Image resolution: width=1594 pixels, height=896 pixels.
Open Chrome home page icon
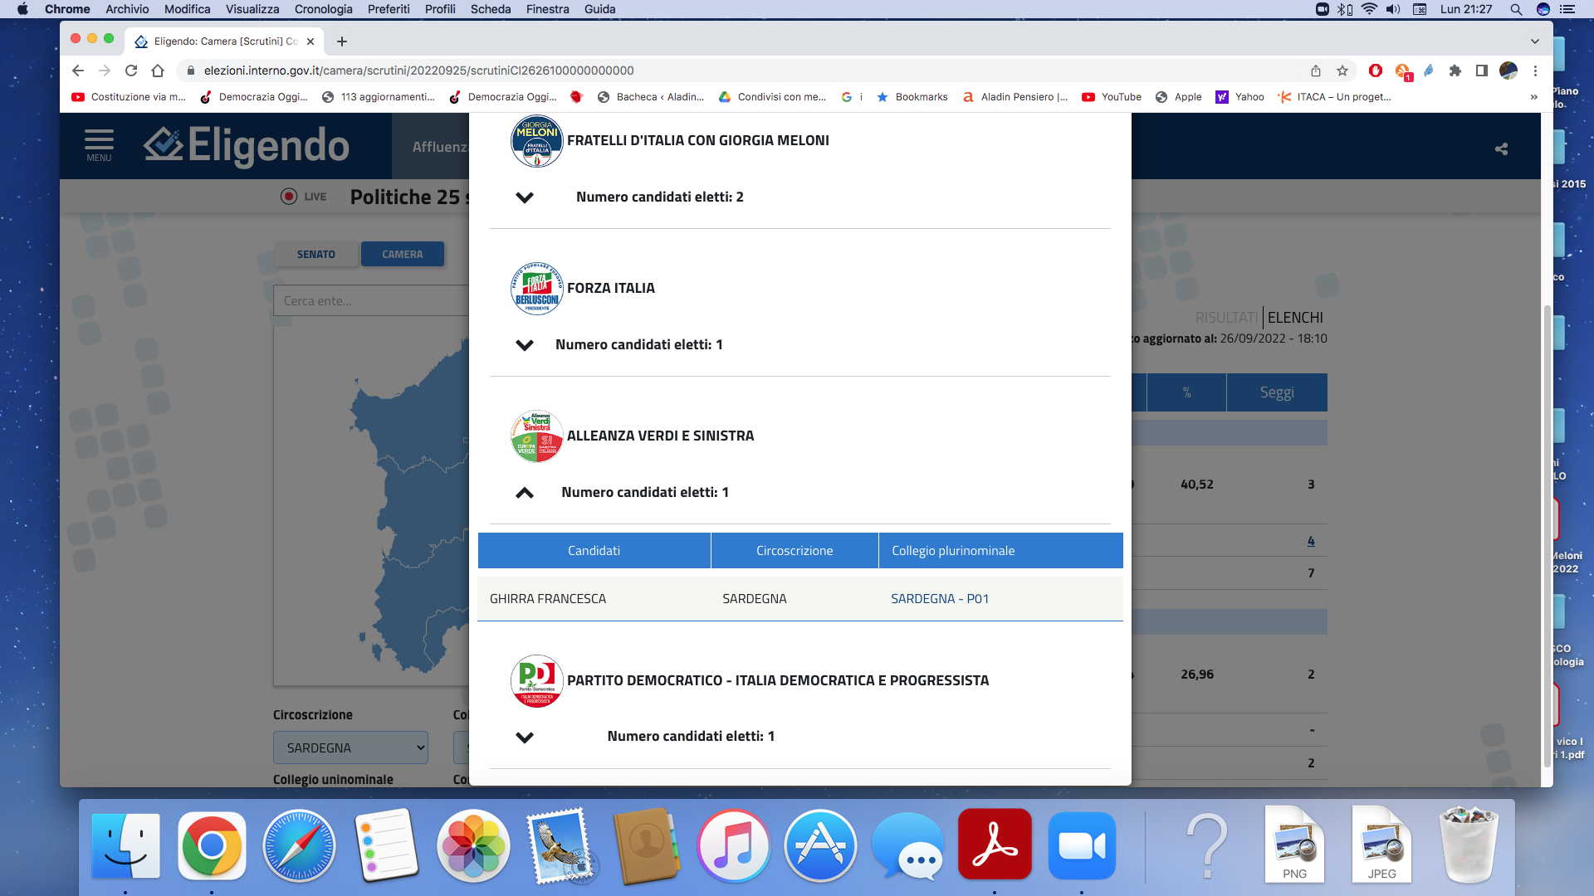[x=158, y=71]
